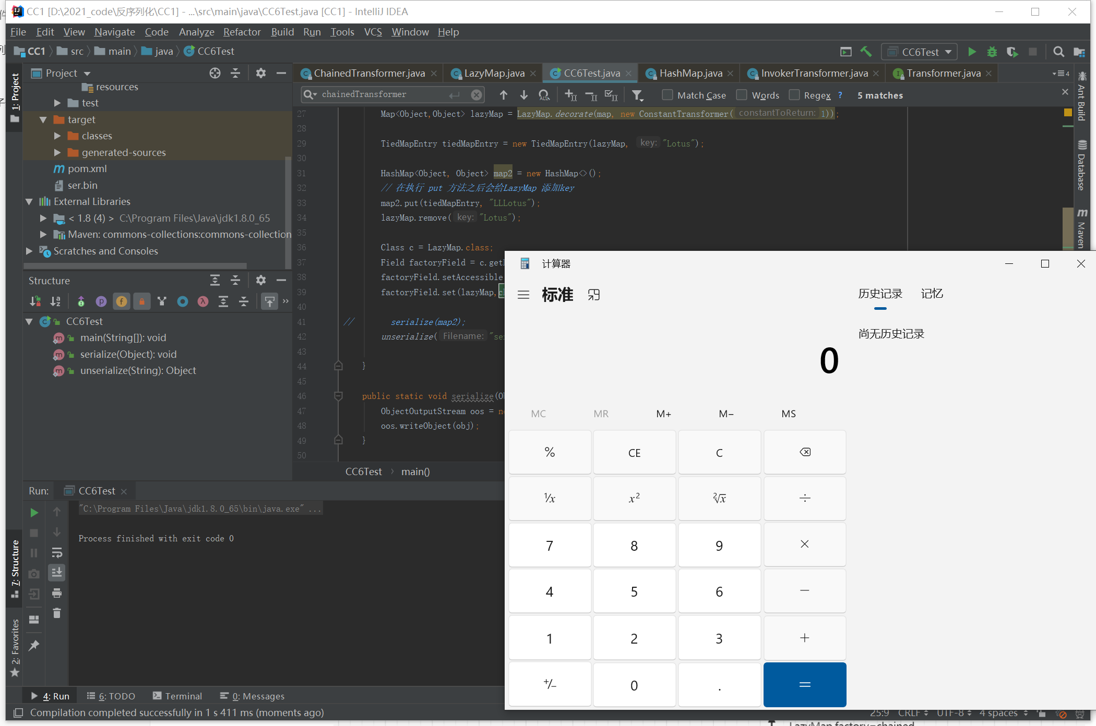Open the Refactor menu
Image resolution: width=1096 pixels, height=726 pixels.
coord(242,32)
